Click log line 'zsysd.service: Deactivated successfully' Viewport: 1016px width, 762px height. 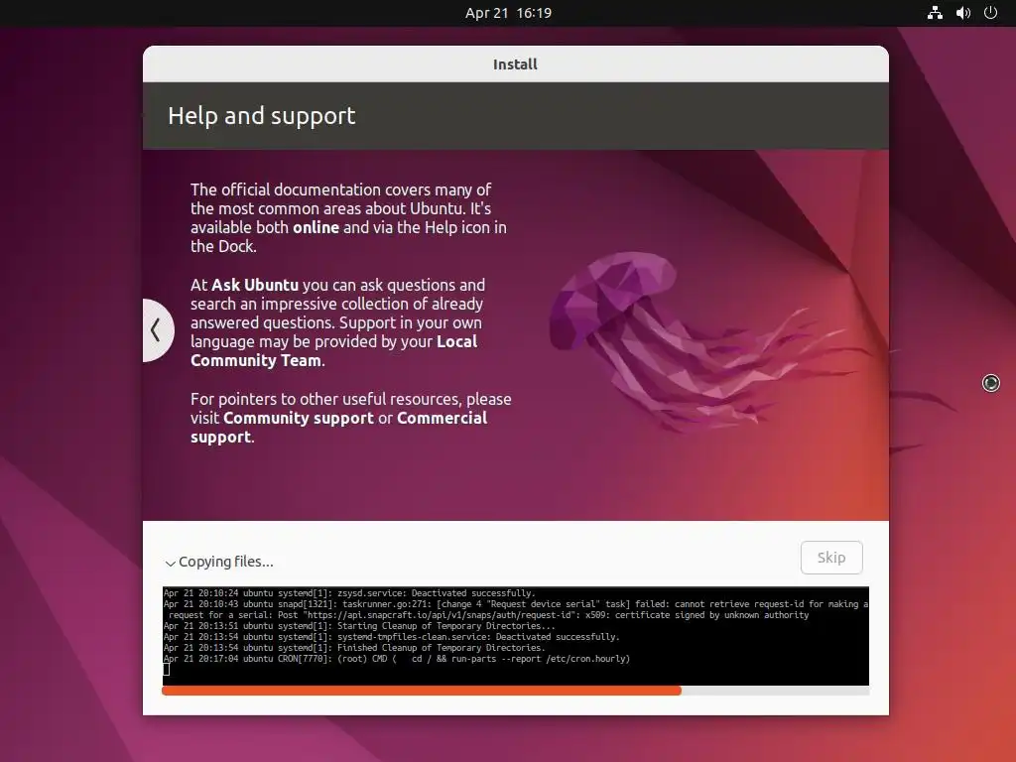point(349,593)
